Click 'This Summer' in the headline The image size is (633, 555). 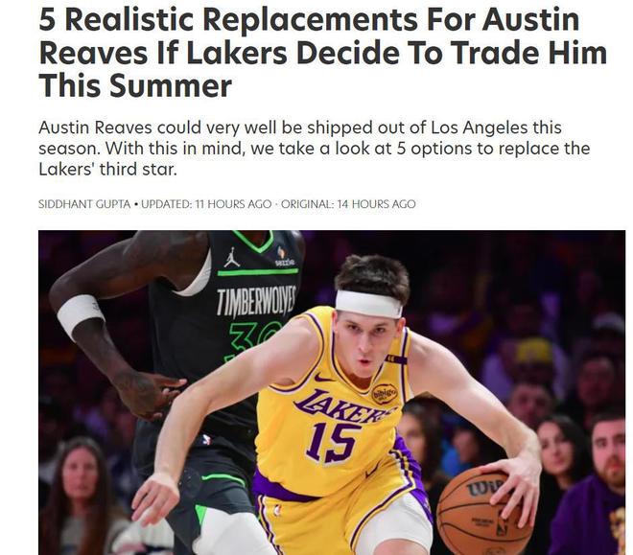pos(135,85)
